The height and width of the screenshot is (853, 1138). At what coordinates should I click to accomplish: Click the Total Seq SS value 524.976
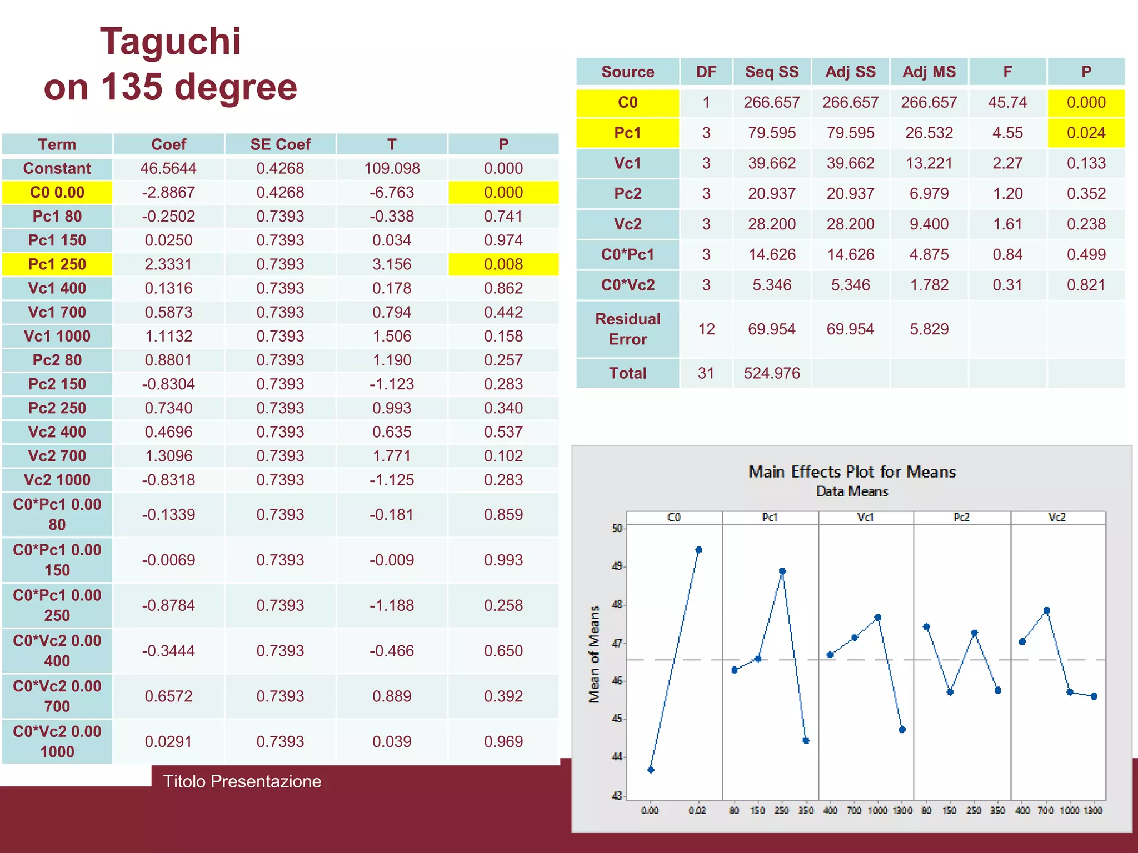(x=772, y=373)
